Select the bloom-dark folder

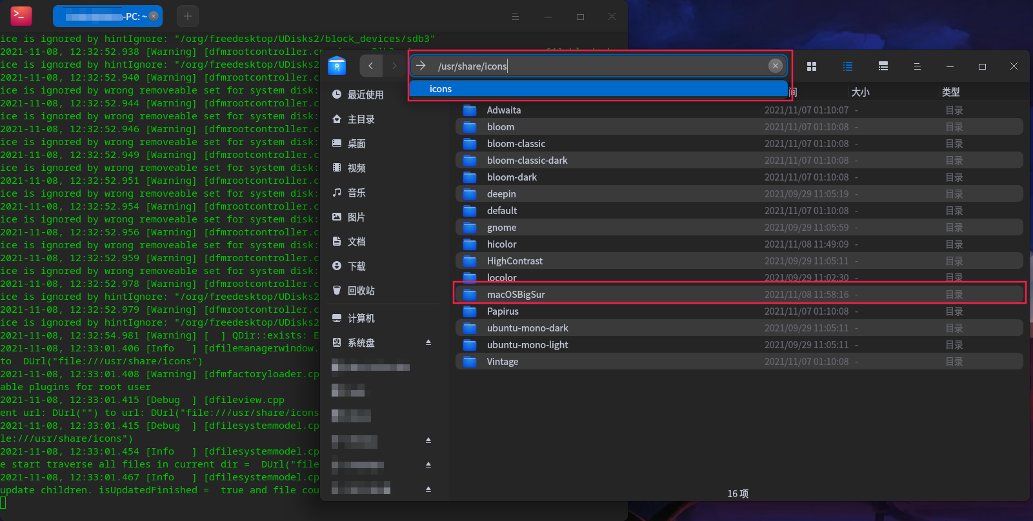click(x=739, y=177)
